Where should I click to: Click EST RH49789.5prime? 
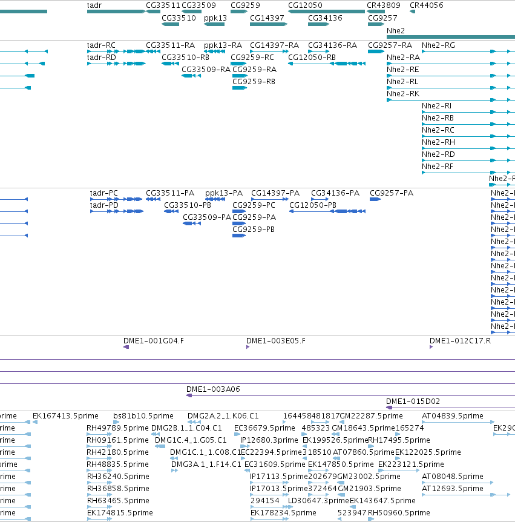[x=117, y=428]
